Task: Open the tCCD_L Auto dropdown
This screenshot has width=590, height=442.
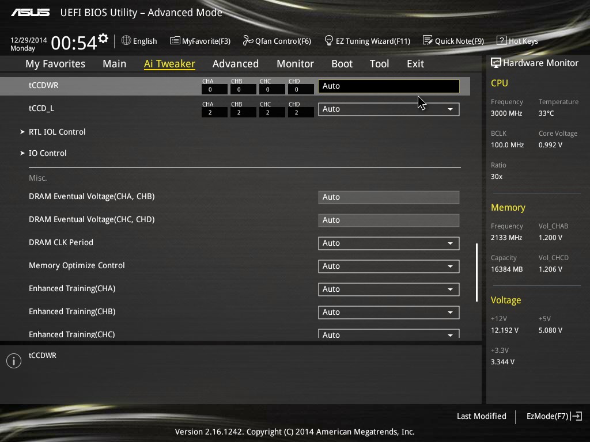Action: [x=389, y=109]
